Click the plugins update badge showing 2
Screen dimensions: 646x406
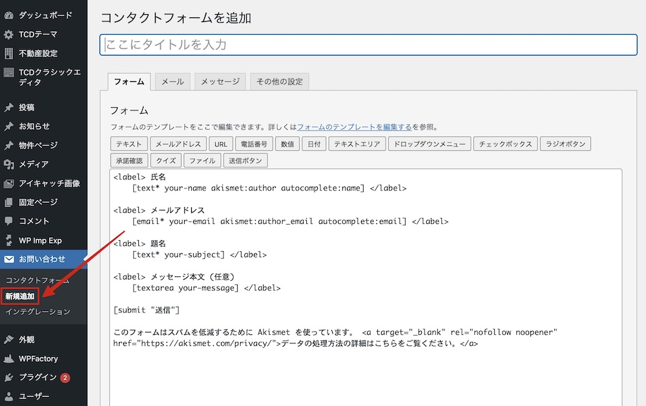tap(65, 378)
